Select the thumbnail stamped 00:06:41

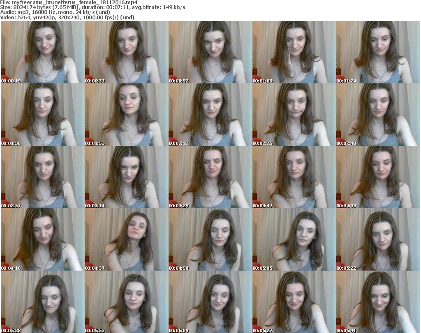[378, 302]
